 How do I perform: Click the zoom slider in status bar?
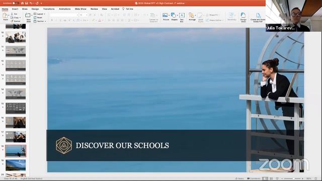293,179
